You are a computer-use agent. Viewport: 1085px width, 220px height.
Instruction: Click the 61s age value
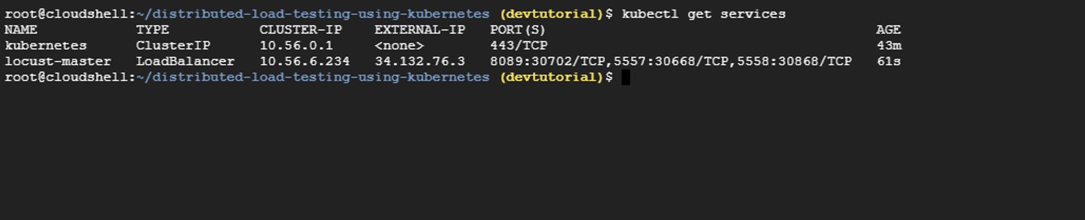(889, 62)
